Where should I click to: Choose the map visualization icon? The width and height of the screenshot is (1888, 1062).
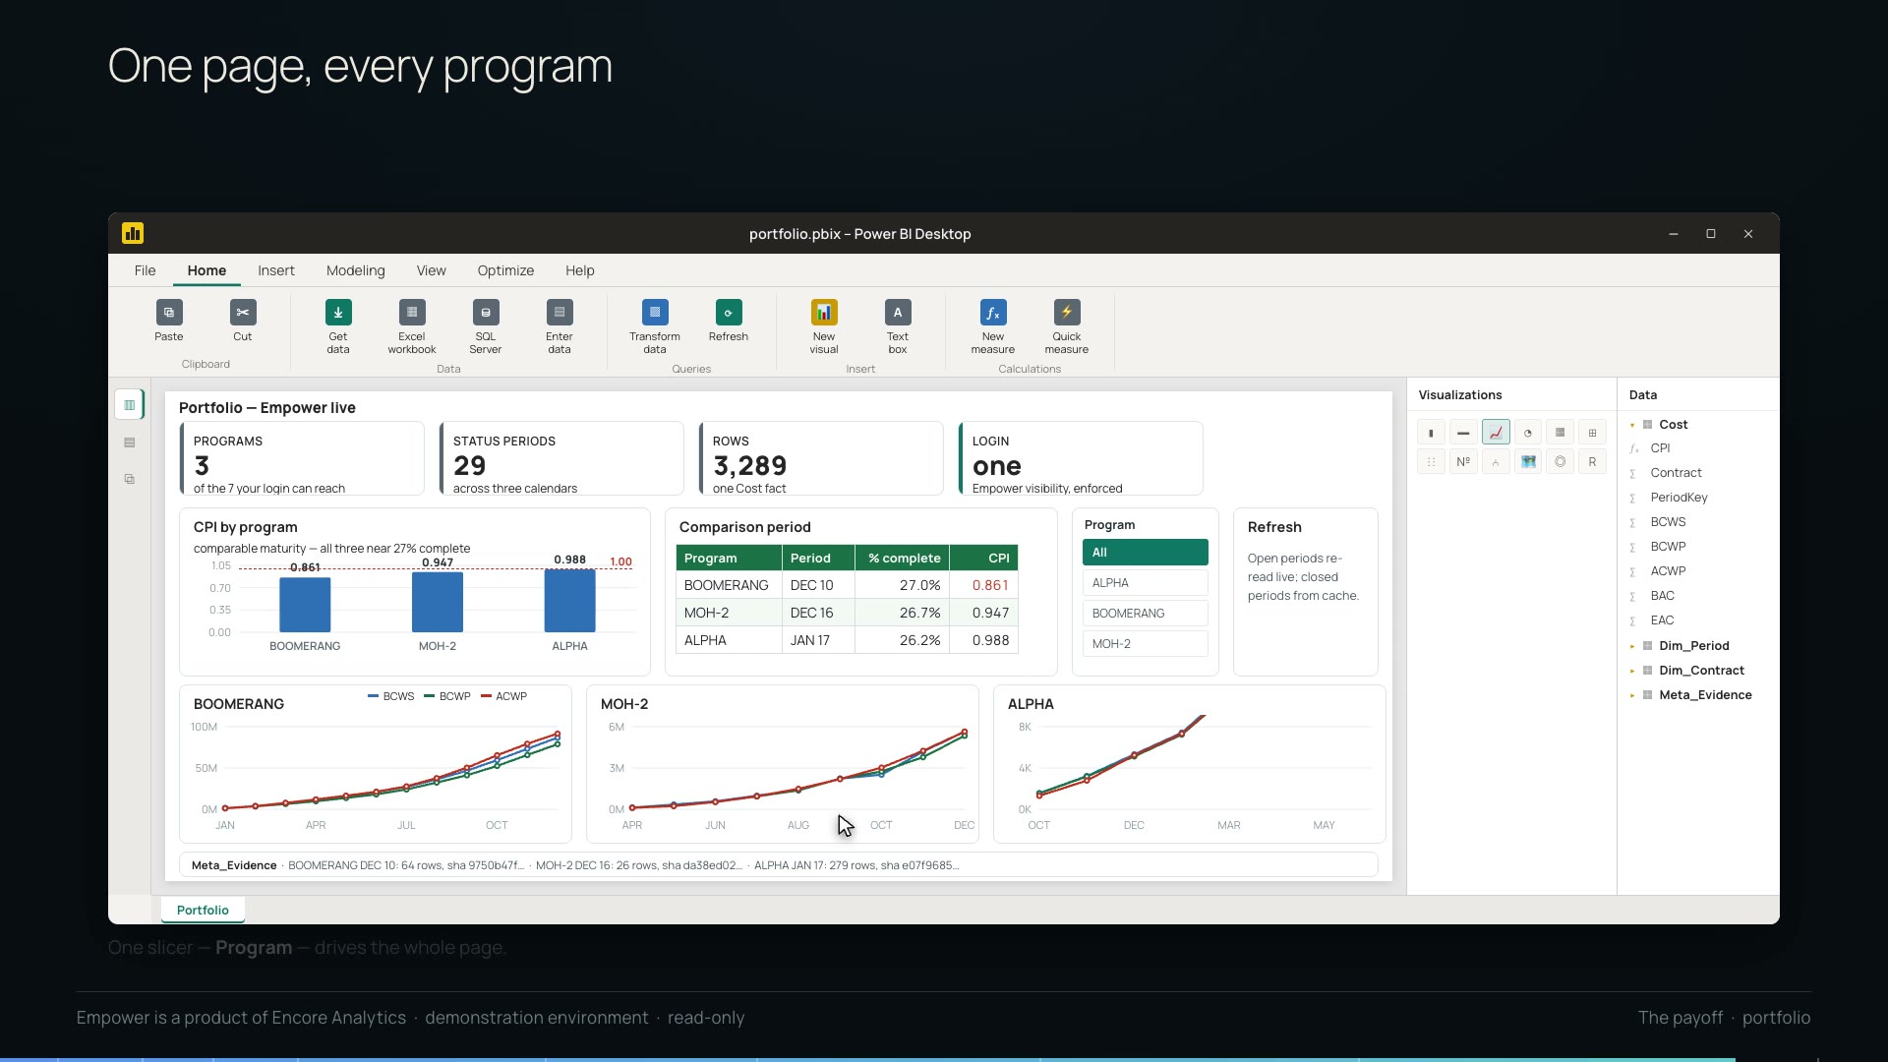point(1528,461)
